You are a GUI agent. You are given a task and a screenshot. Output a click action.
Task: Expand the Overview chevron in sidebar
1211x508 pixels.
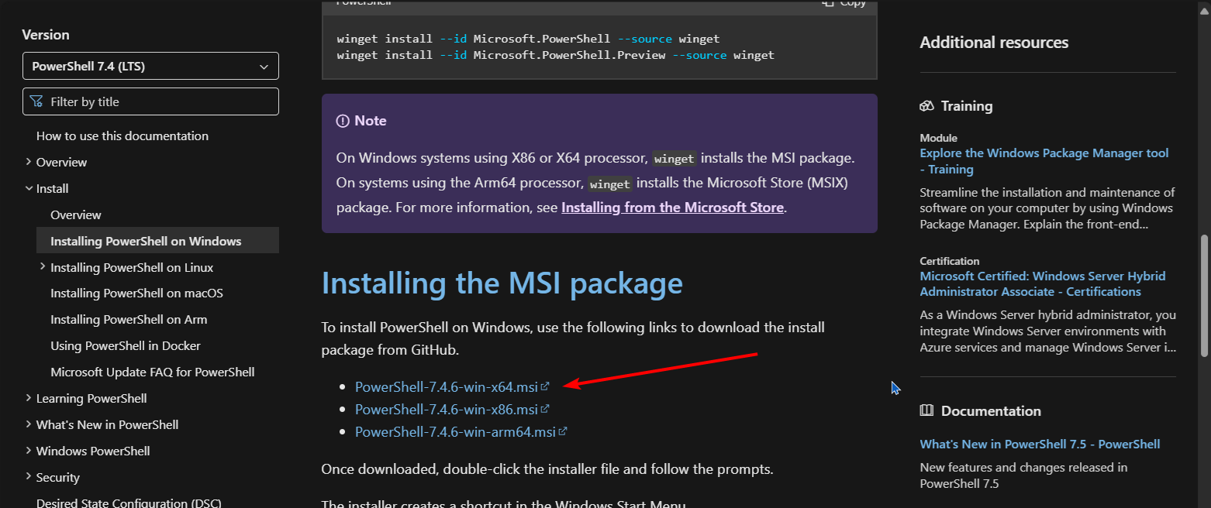click(29, 162)
